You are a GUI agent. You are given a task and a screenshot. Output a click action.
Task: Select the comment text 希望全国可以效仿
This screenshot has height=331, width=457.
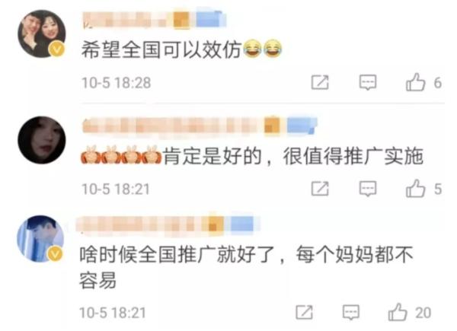point(161,49)
